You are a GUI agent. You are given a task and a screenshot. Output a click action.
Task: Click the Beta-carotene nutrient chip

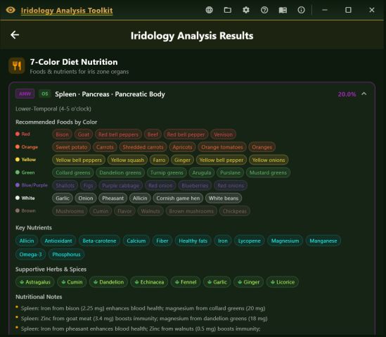99,241
